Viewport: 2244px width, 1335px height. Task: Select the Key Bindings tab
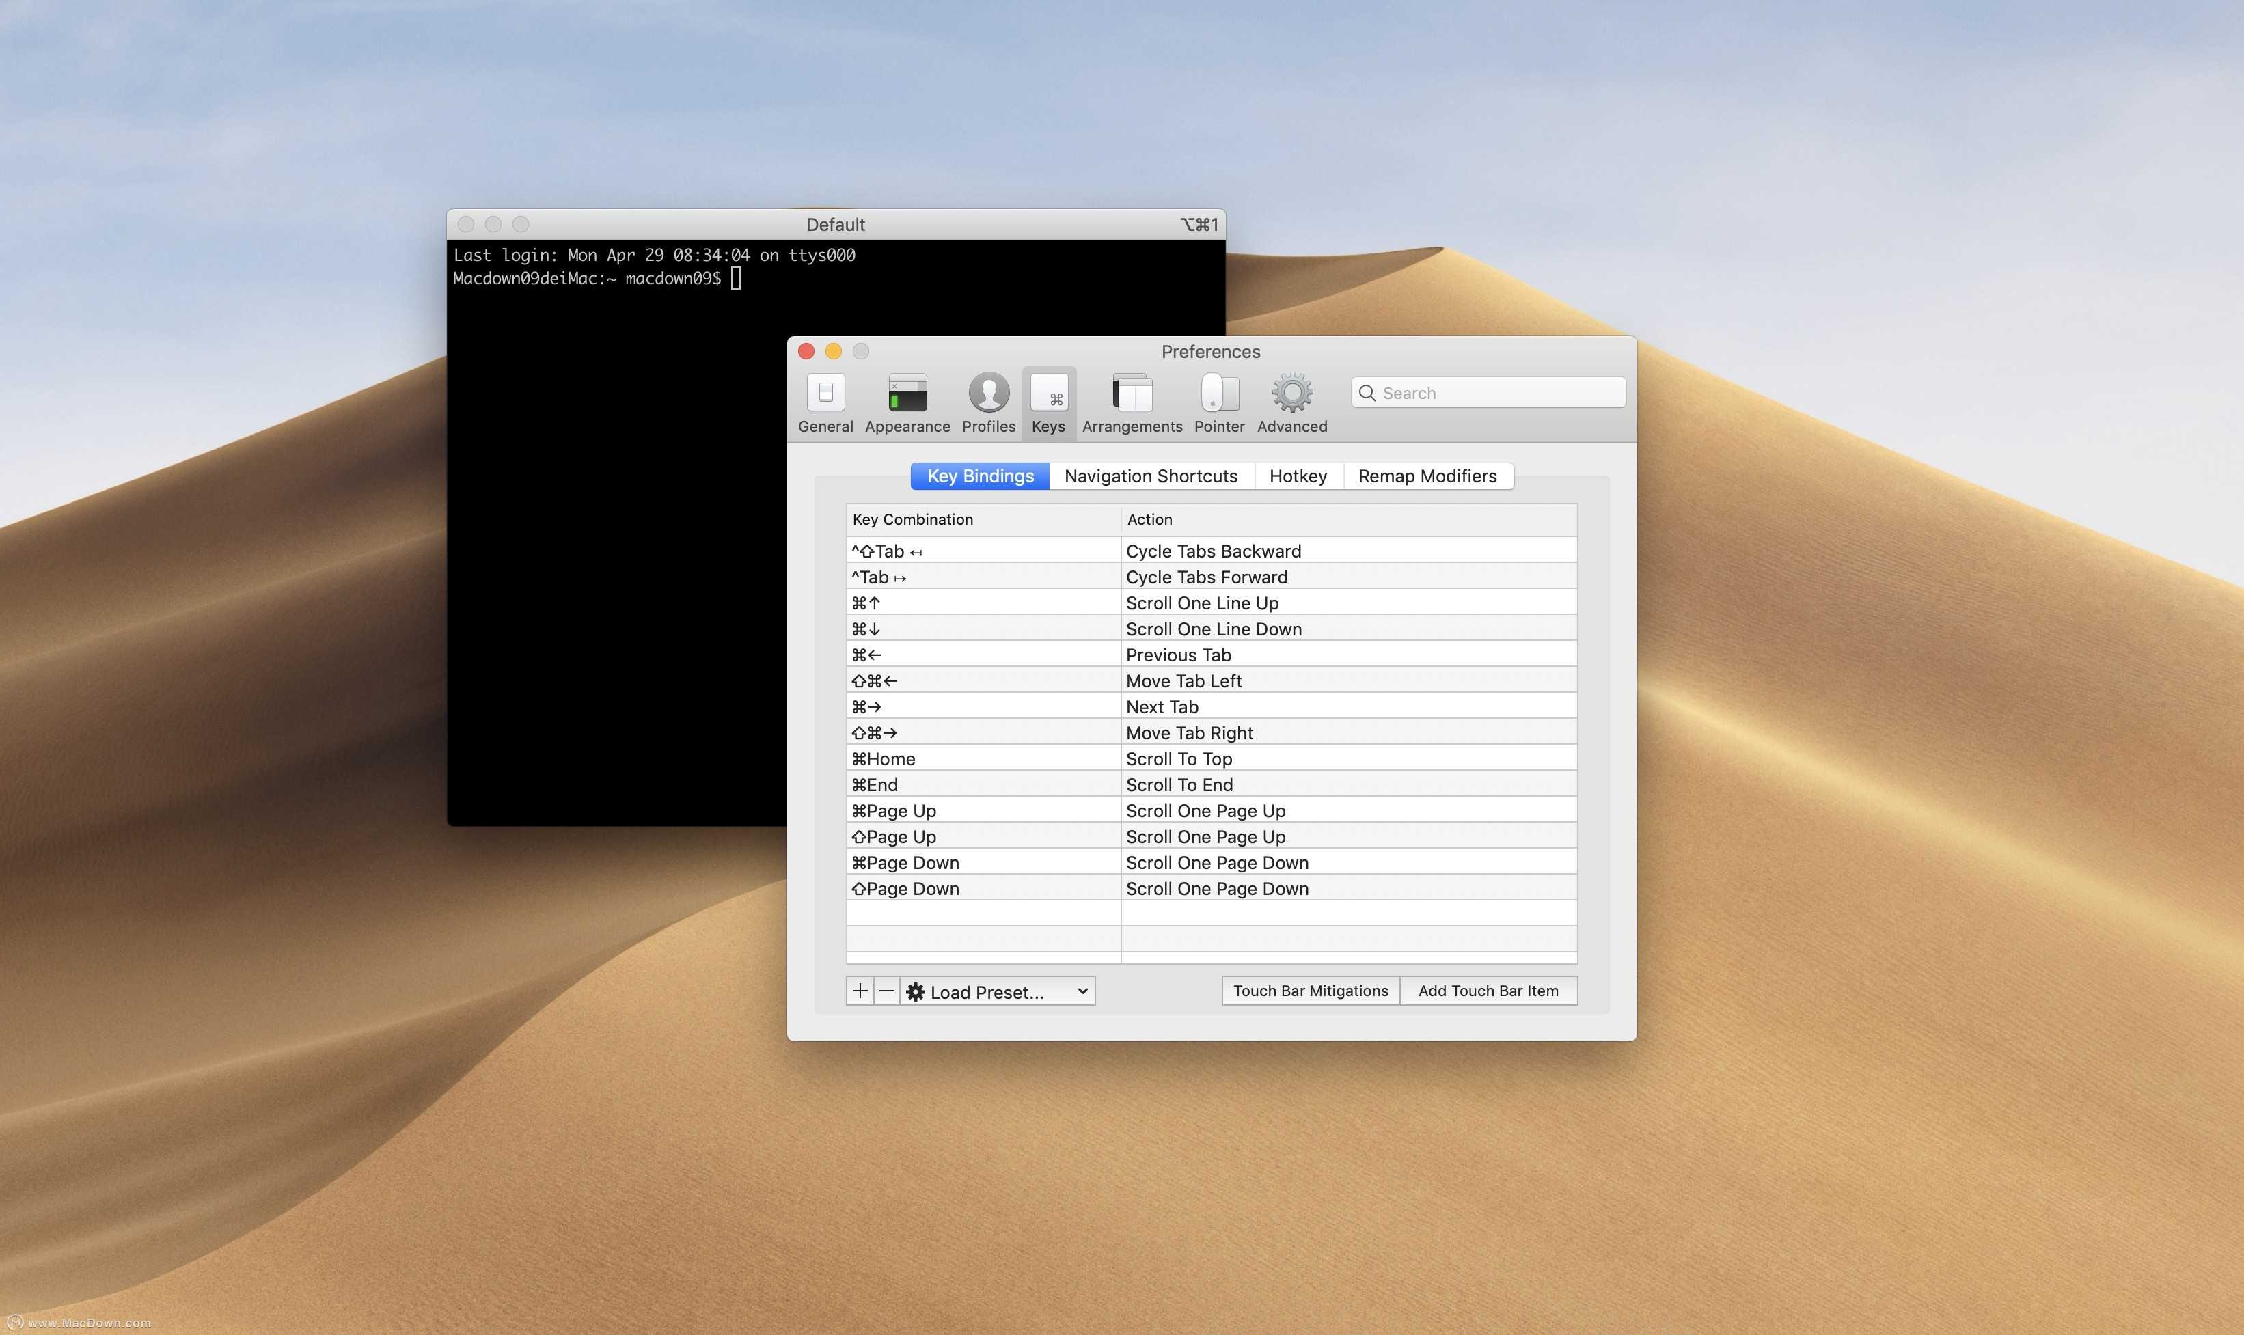pyautogui.click(x=980, y=476)
